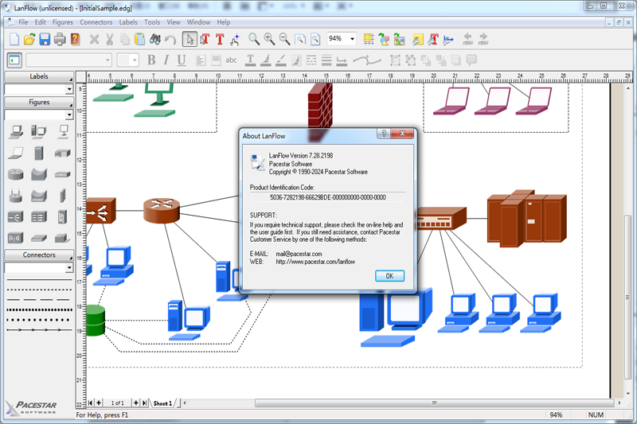Click the Bold B formatting icon
Screen dimensions: 637x424
click(x=151, y=60)
